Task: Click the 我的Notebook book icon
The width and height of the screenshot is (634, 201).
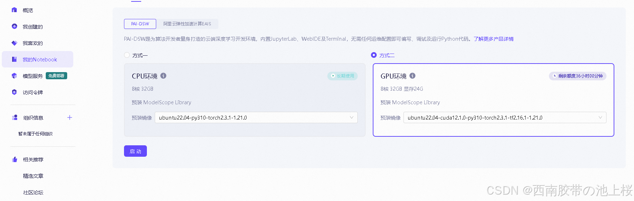Action: tap(14, 59)
